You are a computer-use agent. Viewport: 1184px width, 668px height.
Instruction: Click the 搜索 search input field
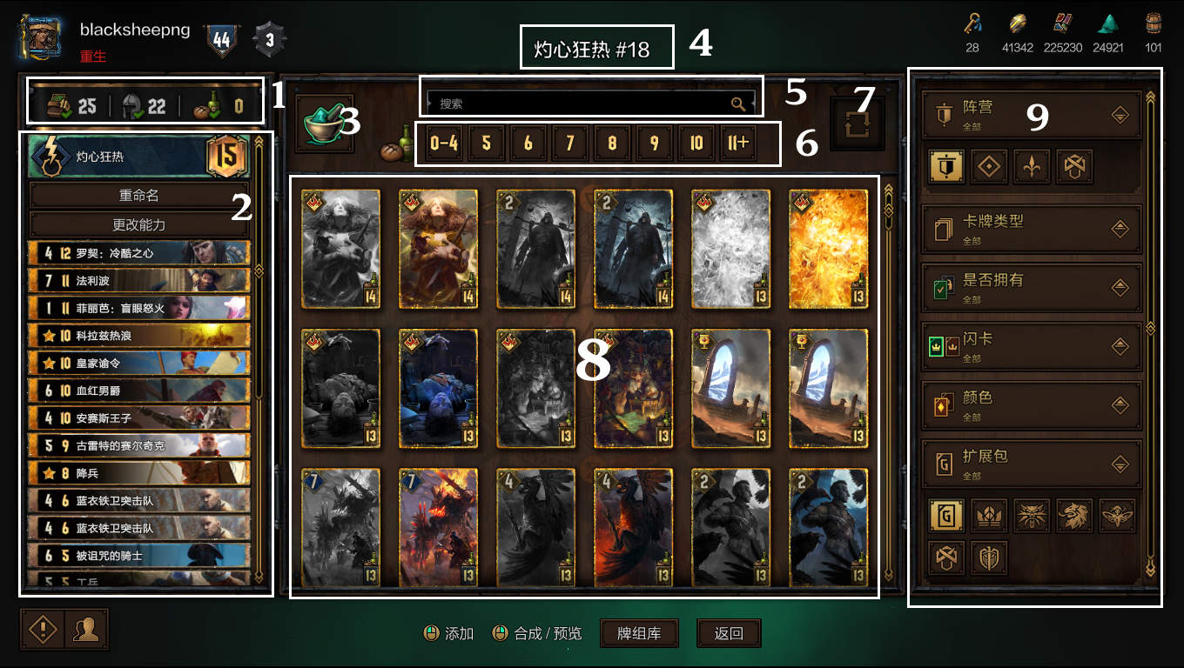click(x=590, y=104)
